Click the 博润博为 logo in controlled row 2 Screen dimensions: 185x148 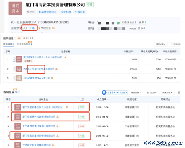tap(17, 117)
